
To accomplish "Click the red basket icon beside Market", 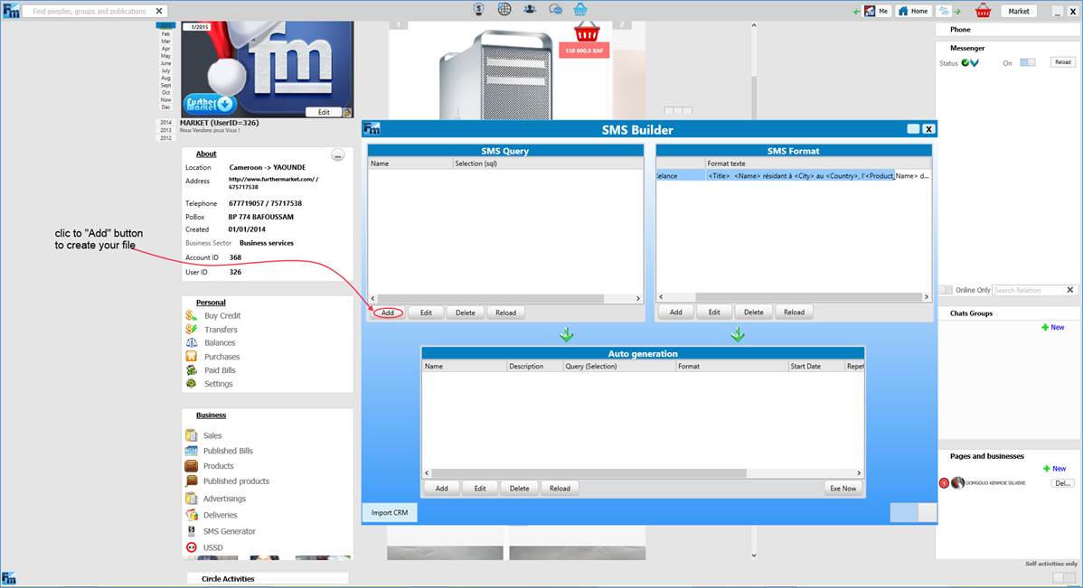I will tap(983, 11).
